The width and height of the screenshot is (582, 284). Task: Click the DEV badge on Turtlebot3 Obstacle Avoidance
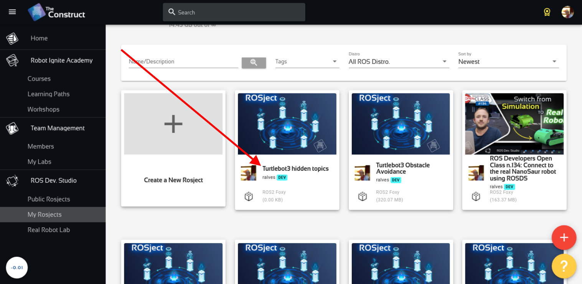point(396,180)
